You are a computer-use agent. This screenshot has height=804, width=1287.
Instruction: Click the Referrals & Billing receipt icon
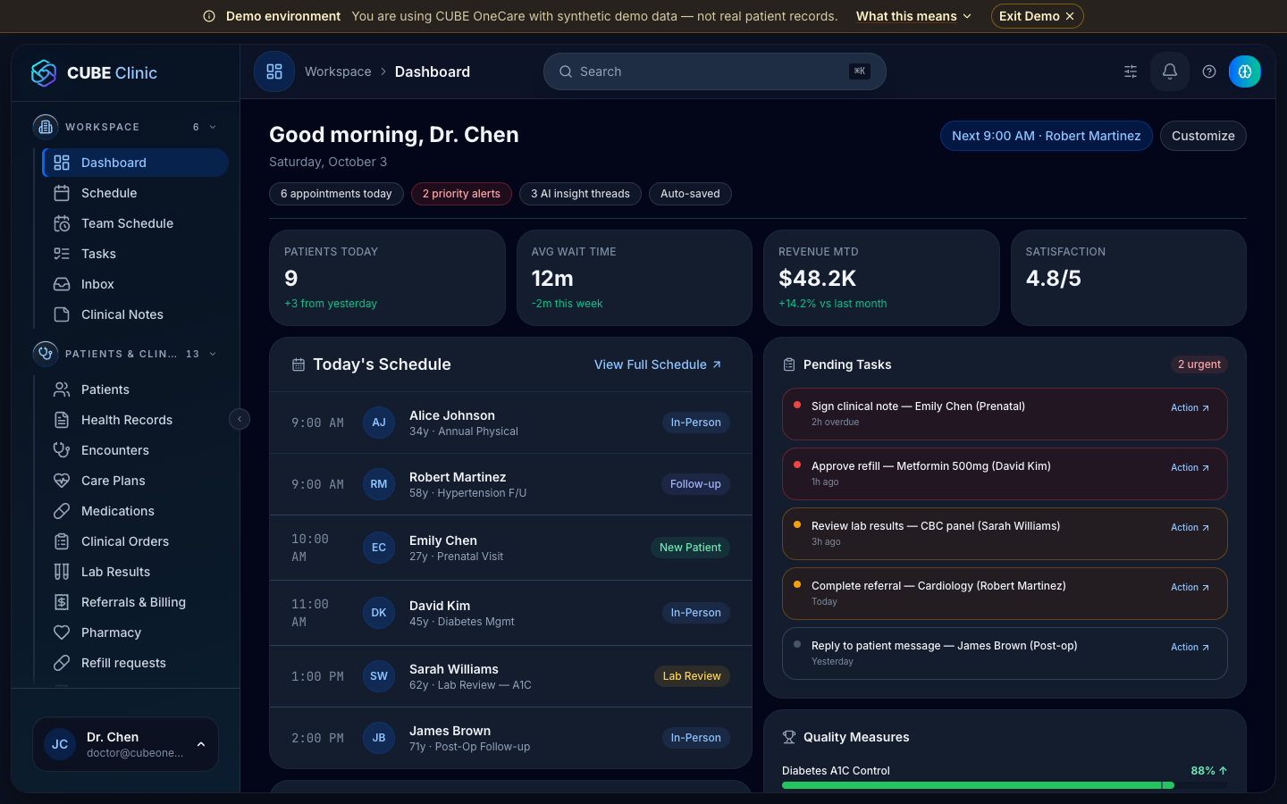tap(62, 602)
